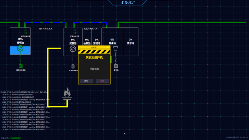Image resolution: width=249 pixels, height=140 pixels.
Task: Click the date-time display in the status bar
Action: coord(237,138)
